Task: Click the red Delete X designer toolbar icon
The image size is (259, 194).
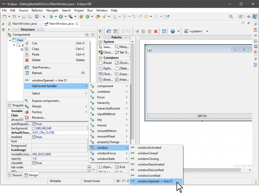Action: tap(156, 31)
